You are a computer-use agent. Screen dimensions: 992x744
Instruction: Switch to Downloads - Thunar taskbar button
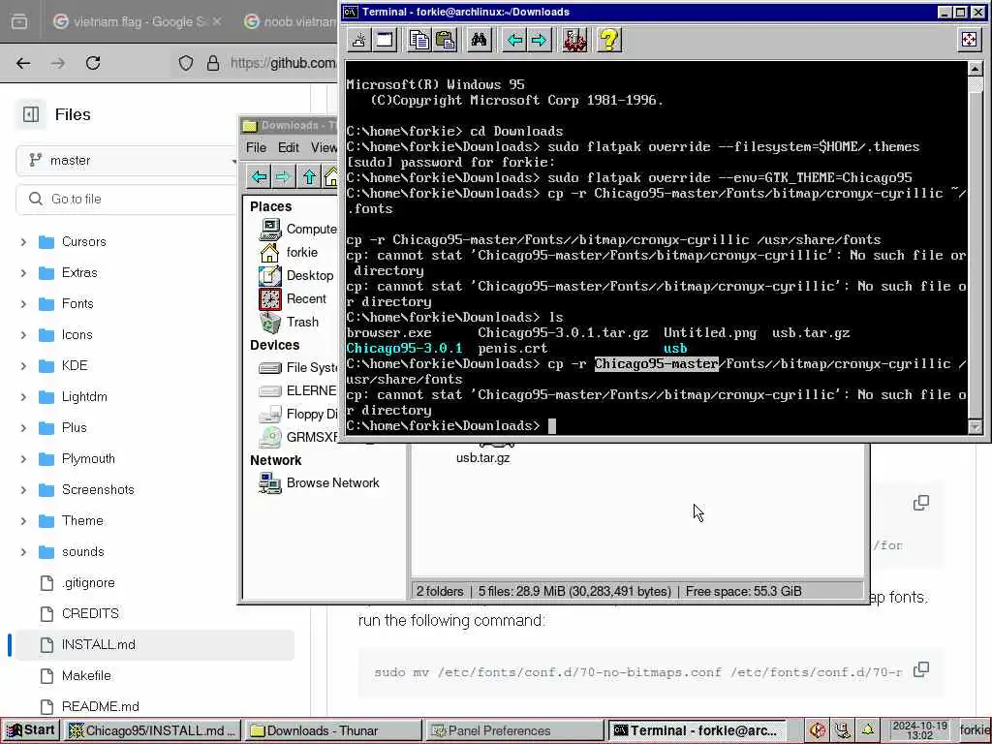[332, 730]
